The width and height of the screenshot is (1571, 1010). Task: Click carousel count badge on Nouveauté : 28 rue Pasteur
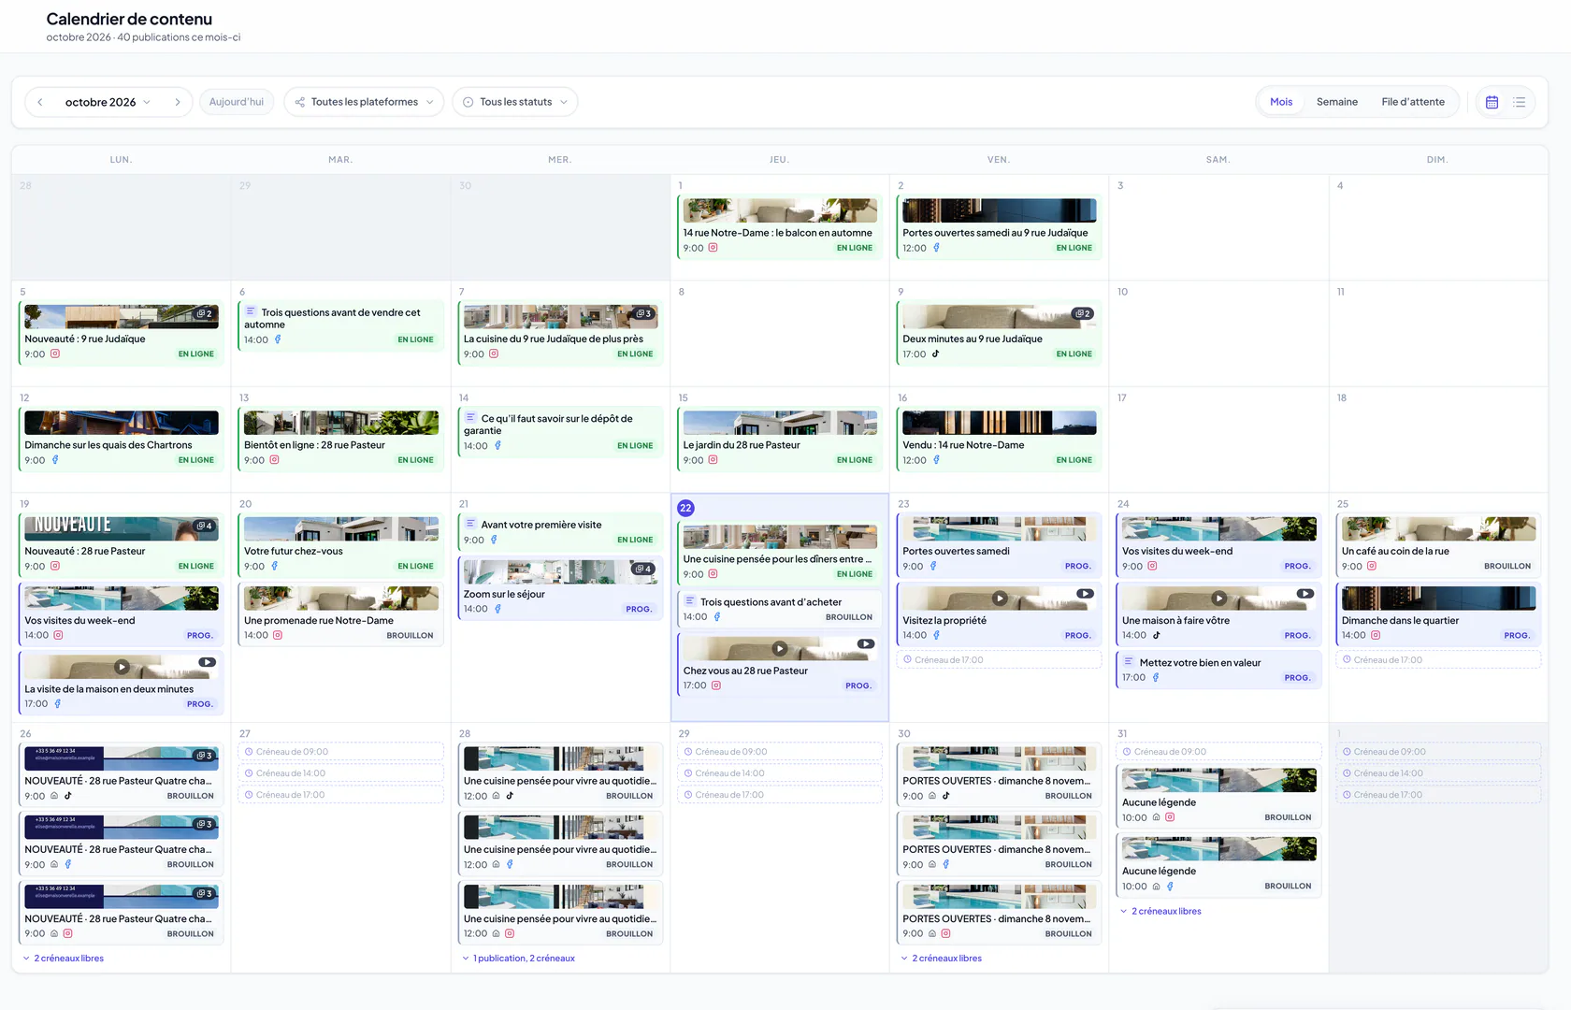[204, 527]
